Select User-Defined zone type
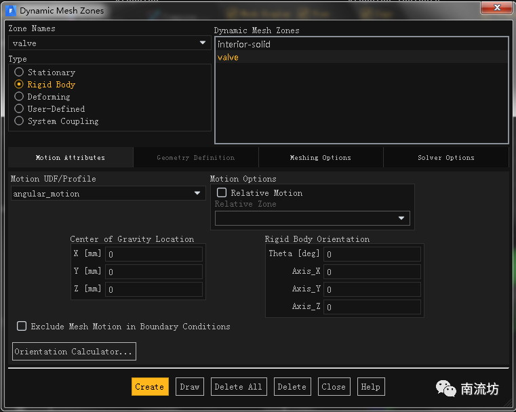 [x=19, y=109]
